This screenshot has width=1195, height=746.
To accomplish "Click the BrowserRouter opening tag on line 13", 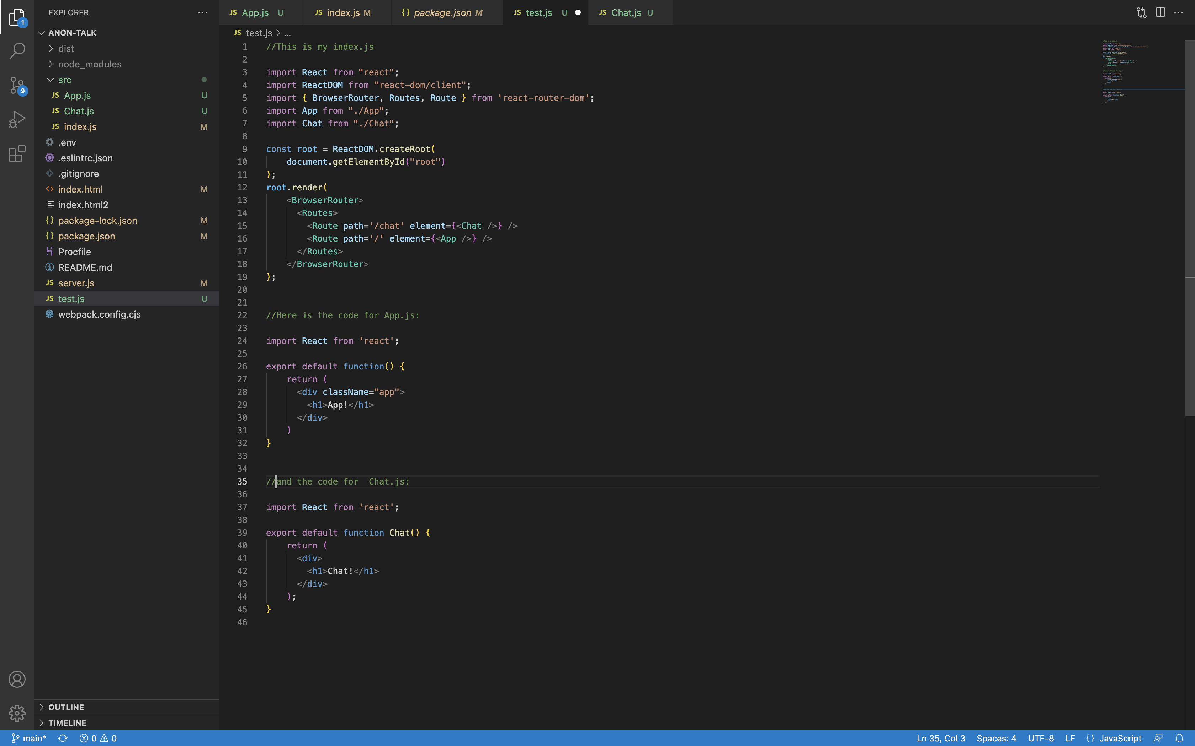I will 325,200.
